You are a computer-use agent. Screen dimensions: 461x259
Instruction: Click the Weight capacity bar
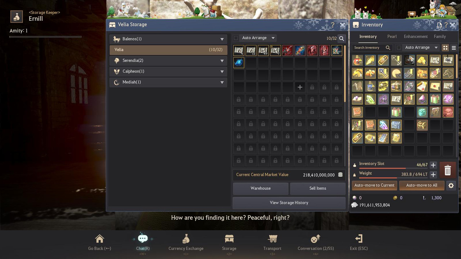(393, 178)
